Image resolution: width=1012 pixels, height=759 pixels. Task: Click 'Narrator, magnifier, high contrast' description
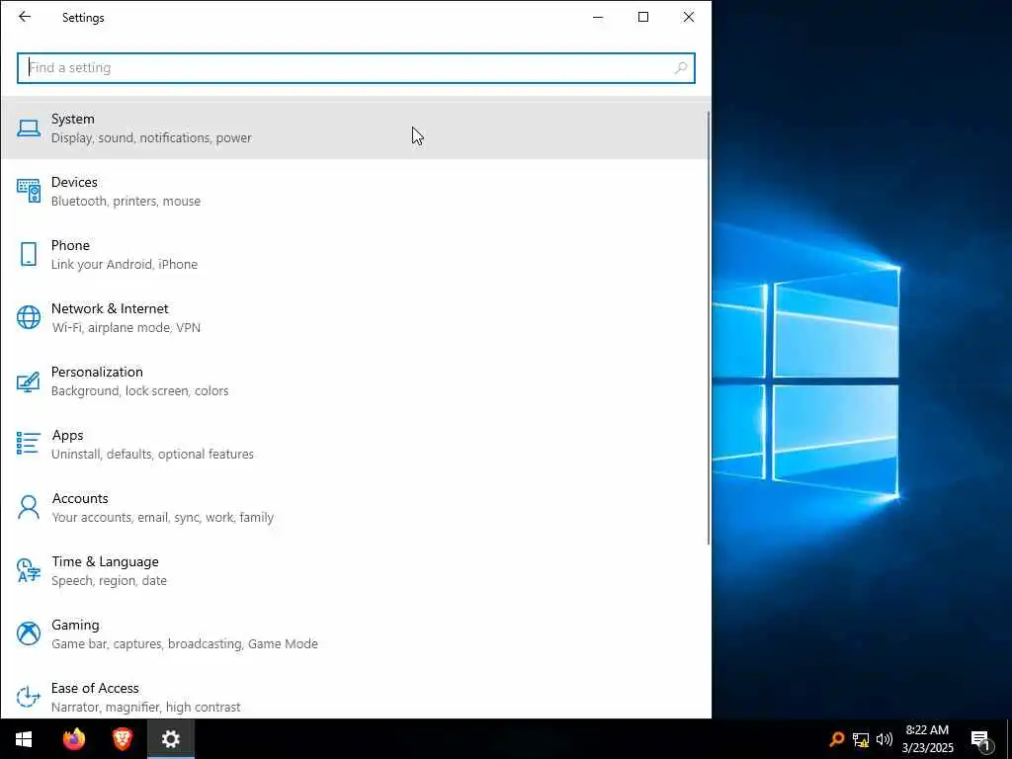146,707
